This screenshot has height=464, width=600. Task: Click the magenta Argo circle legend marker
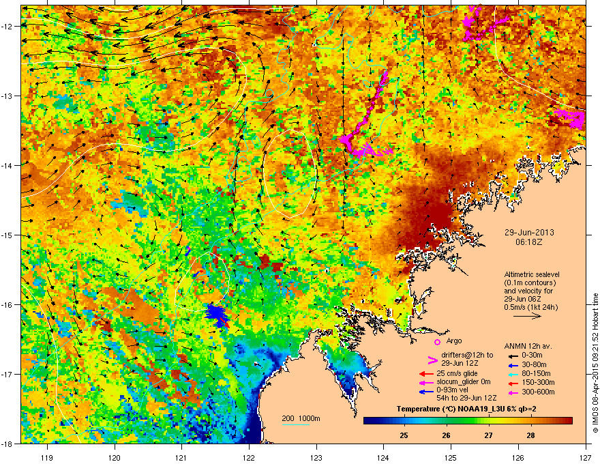[437, 342]
